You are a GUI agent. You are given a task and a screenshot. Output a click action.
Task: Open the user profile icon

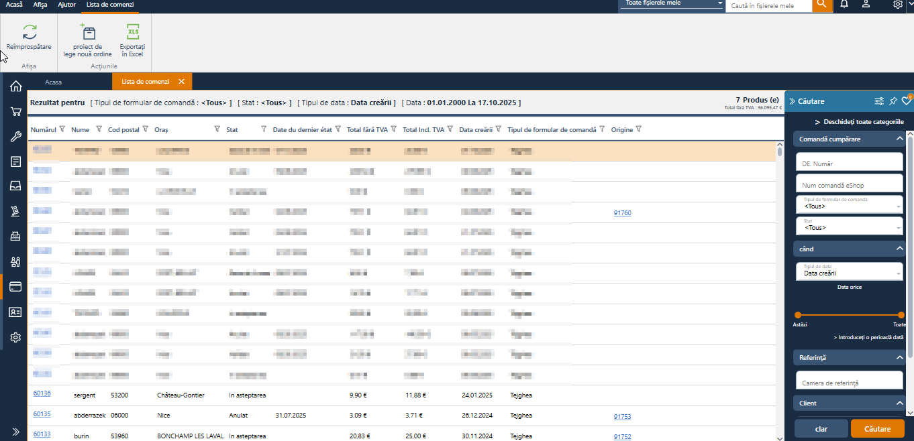pyautogui.click(x=866, y=5)
